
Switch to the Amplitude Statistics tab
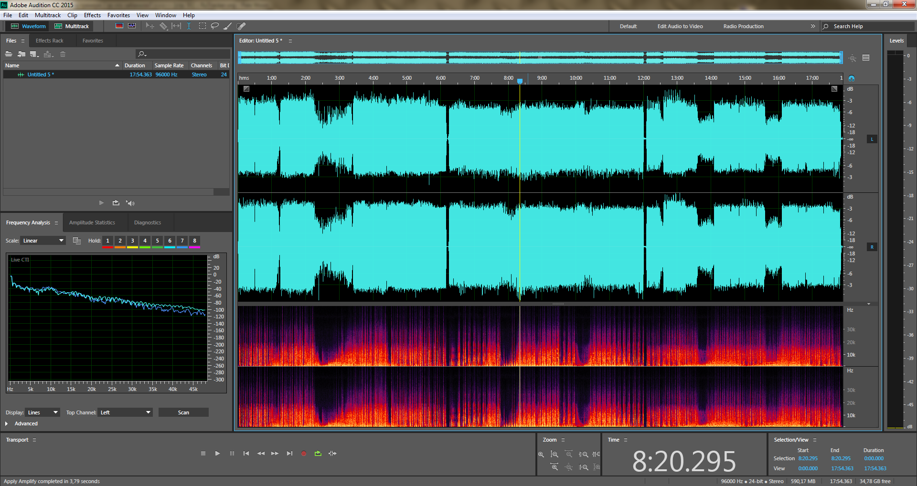pos(92,222)
